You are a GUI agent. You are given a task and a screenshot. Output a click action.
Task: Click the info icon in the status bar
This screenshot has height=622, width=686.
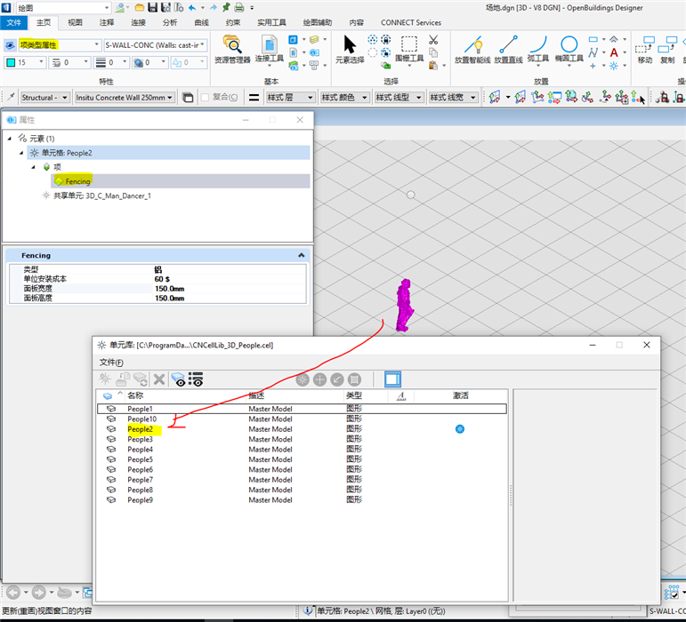tap(308, 610)
